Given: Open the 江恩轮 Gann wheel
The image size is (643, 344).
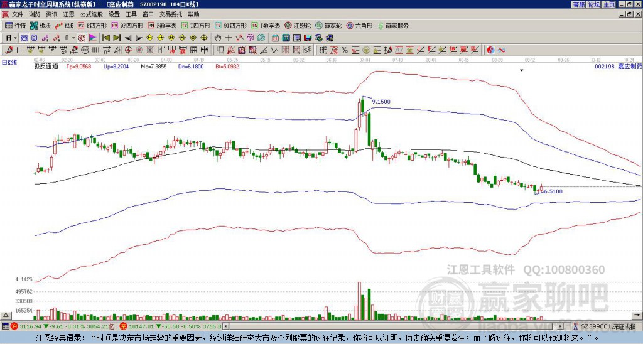Looking at the screenshot, I should [x=298, y=25].
